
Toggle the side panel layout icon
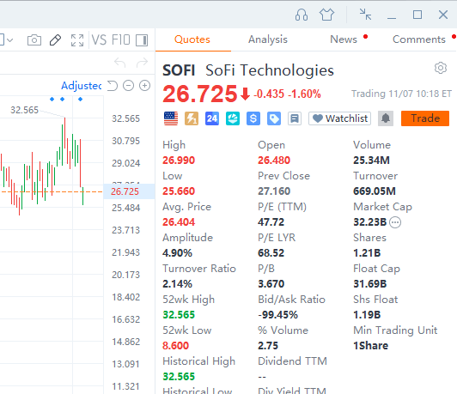click(142, 40)
